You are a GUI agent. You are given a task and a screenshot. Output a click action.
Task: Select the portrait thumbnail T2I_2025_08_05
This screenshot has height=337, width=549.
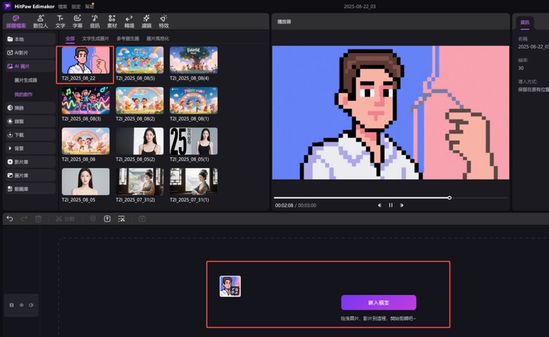click(85, 182)
